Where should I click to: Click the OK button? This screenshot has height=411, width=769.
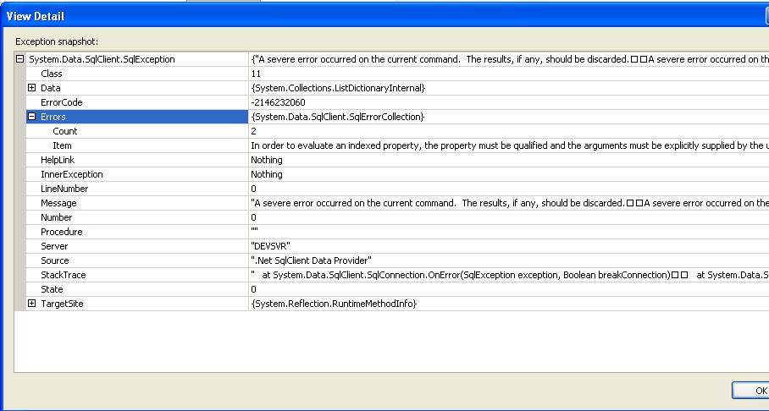click(754, 390)
